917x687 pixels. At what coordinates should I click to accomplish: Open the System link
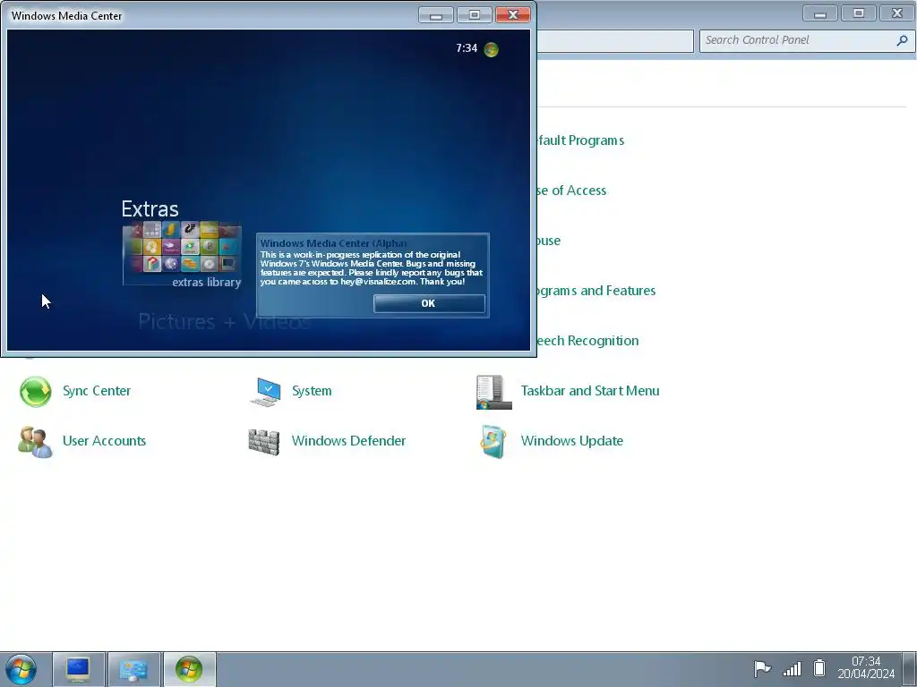click(312, 391)
